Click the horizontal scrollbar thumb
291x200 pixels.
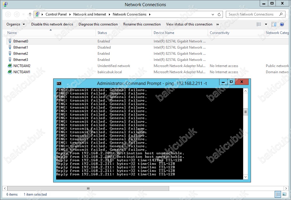point(88,189)
